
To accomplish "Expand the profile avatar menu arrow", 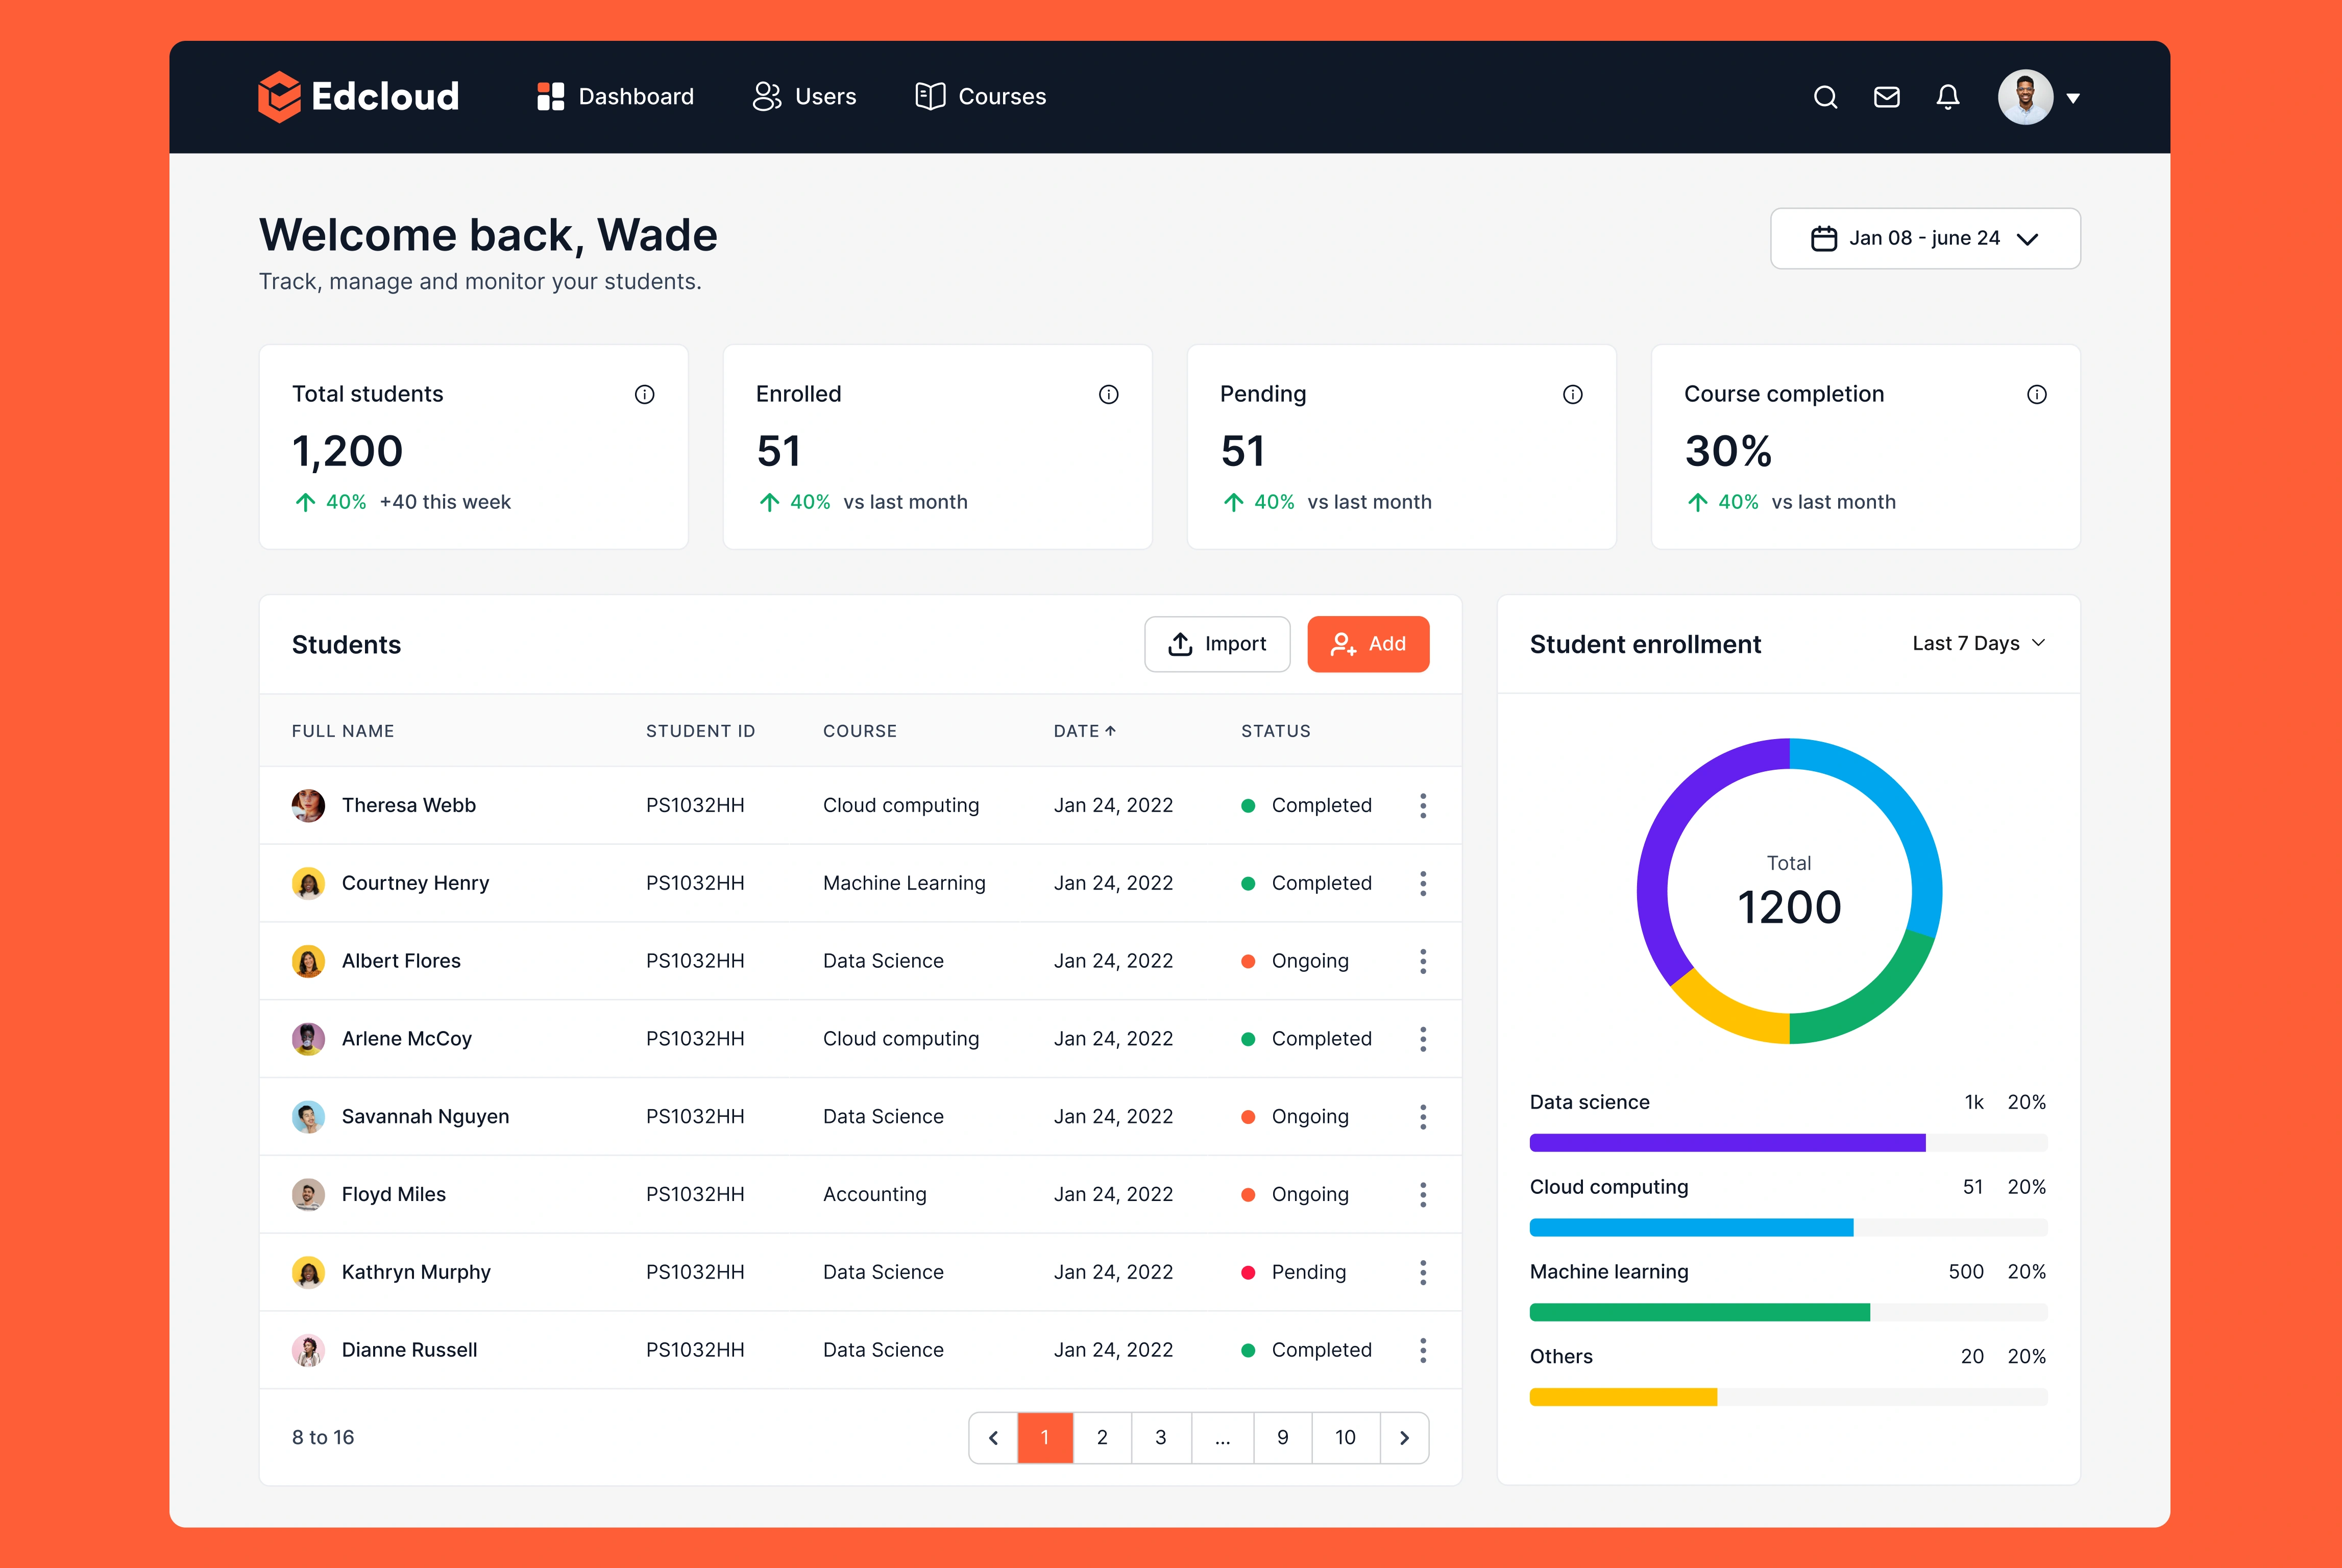I will [2073, 98].
